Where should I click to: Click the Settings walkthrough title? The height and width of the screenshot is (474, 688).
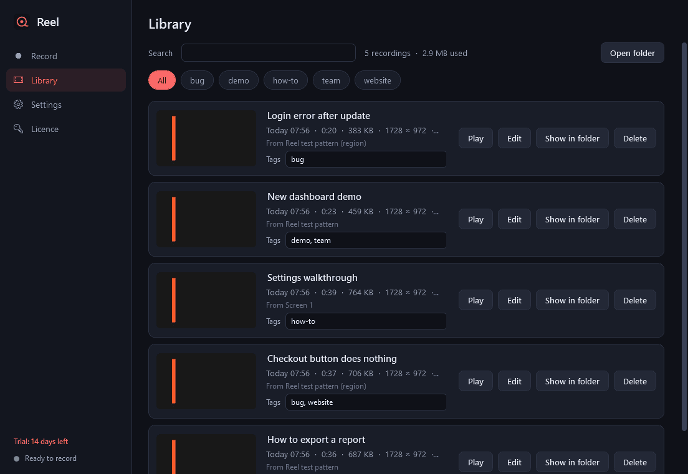312,278
